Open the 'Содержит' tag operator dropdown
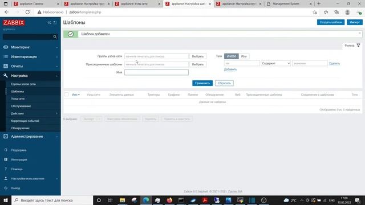This screenshot has height=205, width=365. pyautogui.click(x=276, y=63)
